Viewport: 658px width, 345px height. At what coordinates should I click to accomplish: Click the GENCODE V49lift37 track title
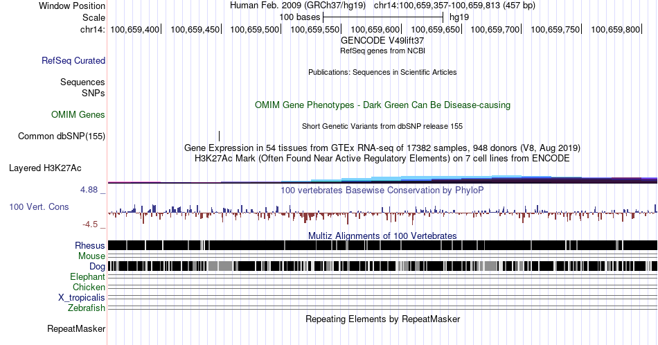point(382,40)
